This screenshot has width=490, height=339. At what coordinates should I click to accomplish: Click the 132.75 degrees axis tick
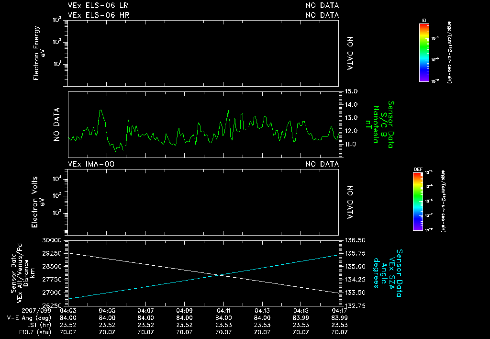click(x=355, y=305)
